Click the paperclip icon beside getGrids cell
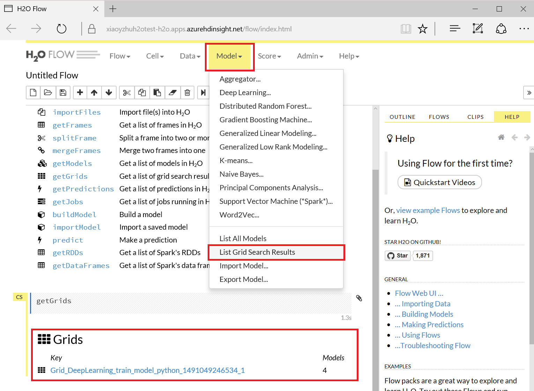The width and height of the screenshot is (534, 391). [x=359, y=298]
